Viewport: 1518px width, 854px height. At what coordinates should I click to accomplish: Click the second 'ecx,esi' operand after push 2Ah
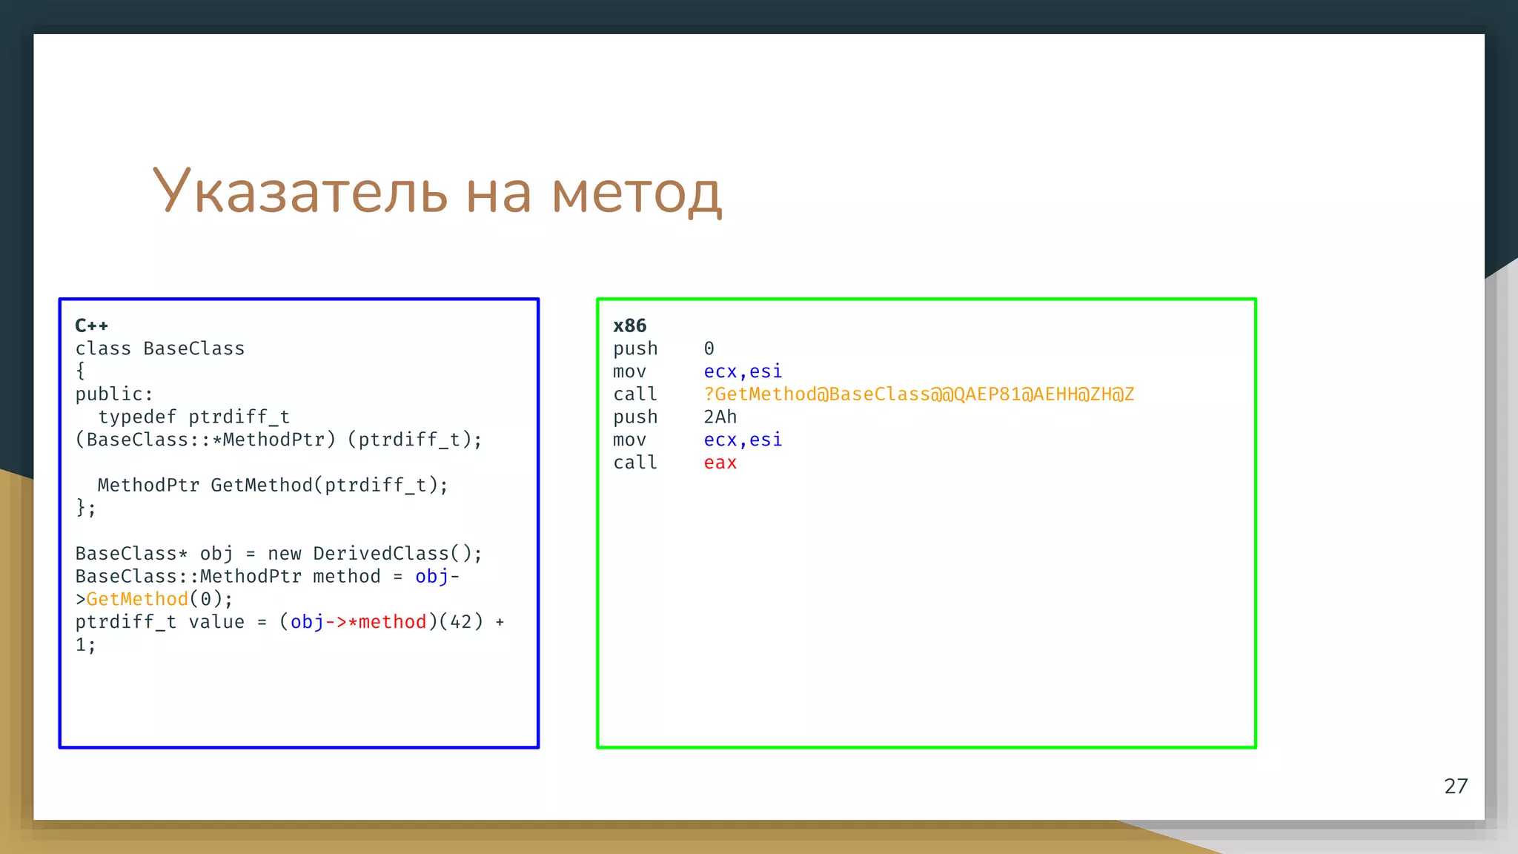tap(743, 440)
